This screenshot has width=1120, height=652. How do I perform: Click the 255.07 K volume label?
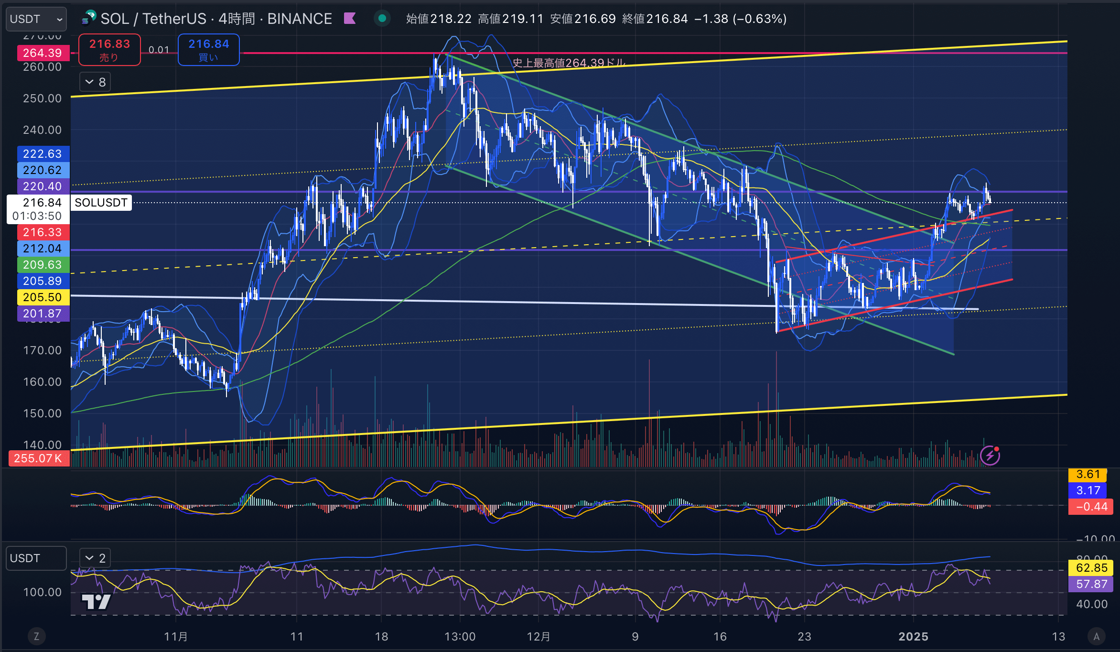pos(39,458)
